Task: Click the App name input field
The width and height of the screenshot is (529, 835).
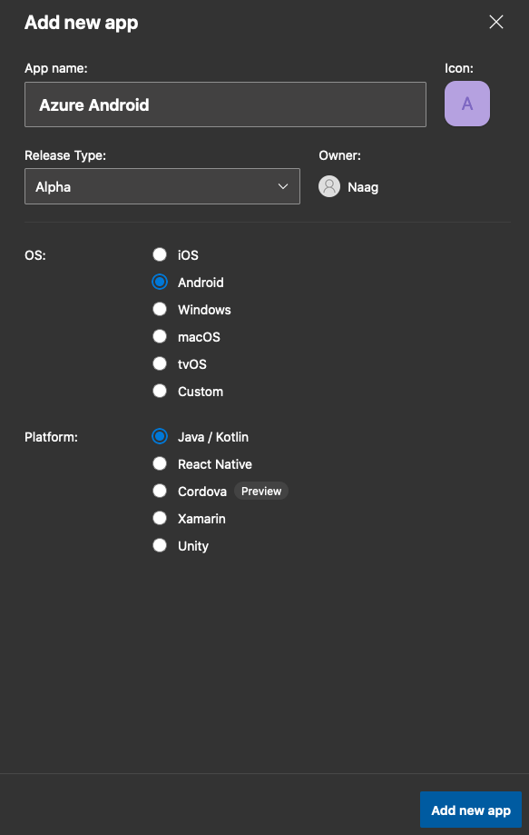Action: tap(225, 104)
